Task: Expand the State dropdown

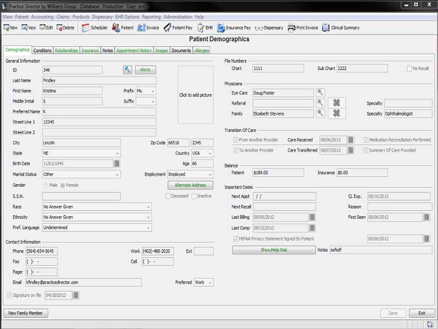Action: point(117,154)
